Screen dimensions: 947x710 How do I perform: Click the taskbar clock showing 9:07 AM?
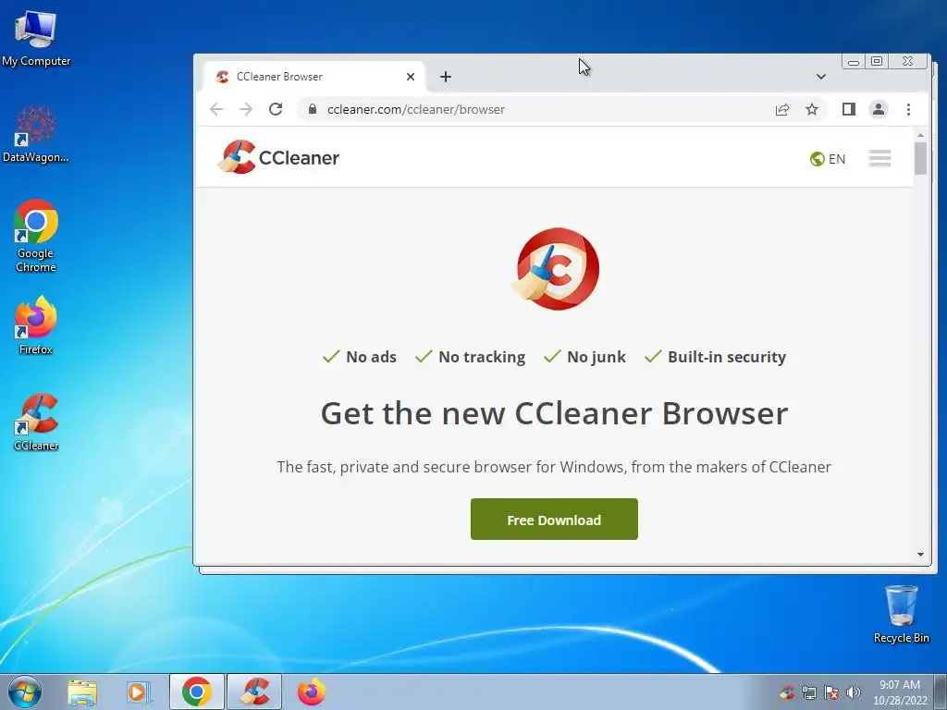(900, 692)
